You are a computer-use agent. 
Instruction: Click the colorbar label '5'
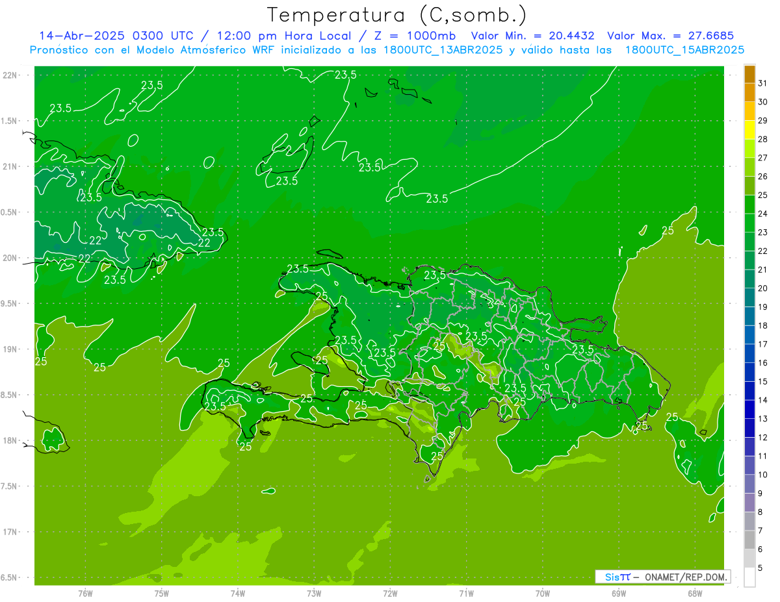(760, 568)
